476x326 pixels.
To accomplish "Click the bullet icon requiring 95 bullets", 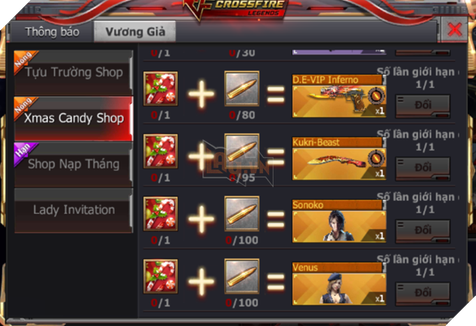I will click(242, 151).
